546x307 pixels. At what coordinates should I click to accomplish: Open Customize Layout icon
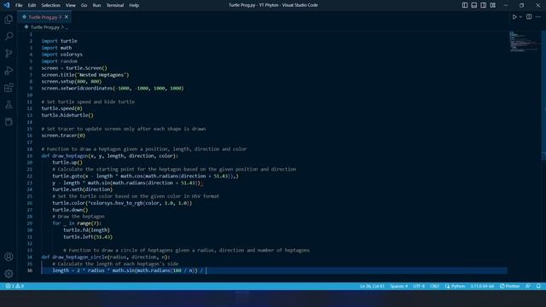[x=493, y=5]
